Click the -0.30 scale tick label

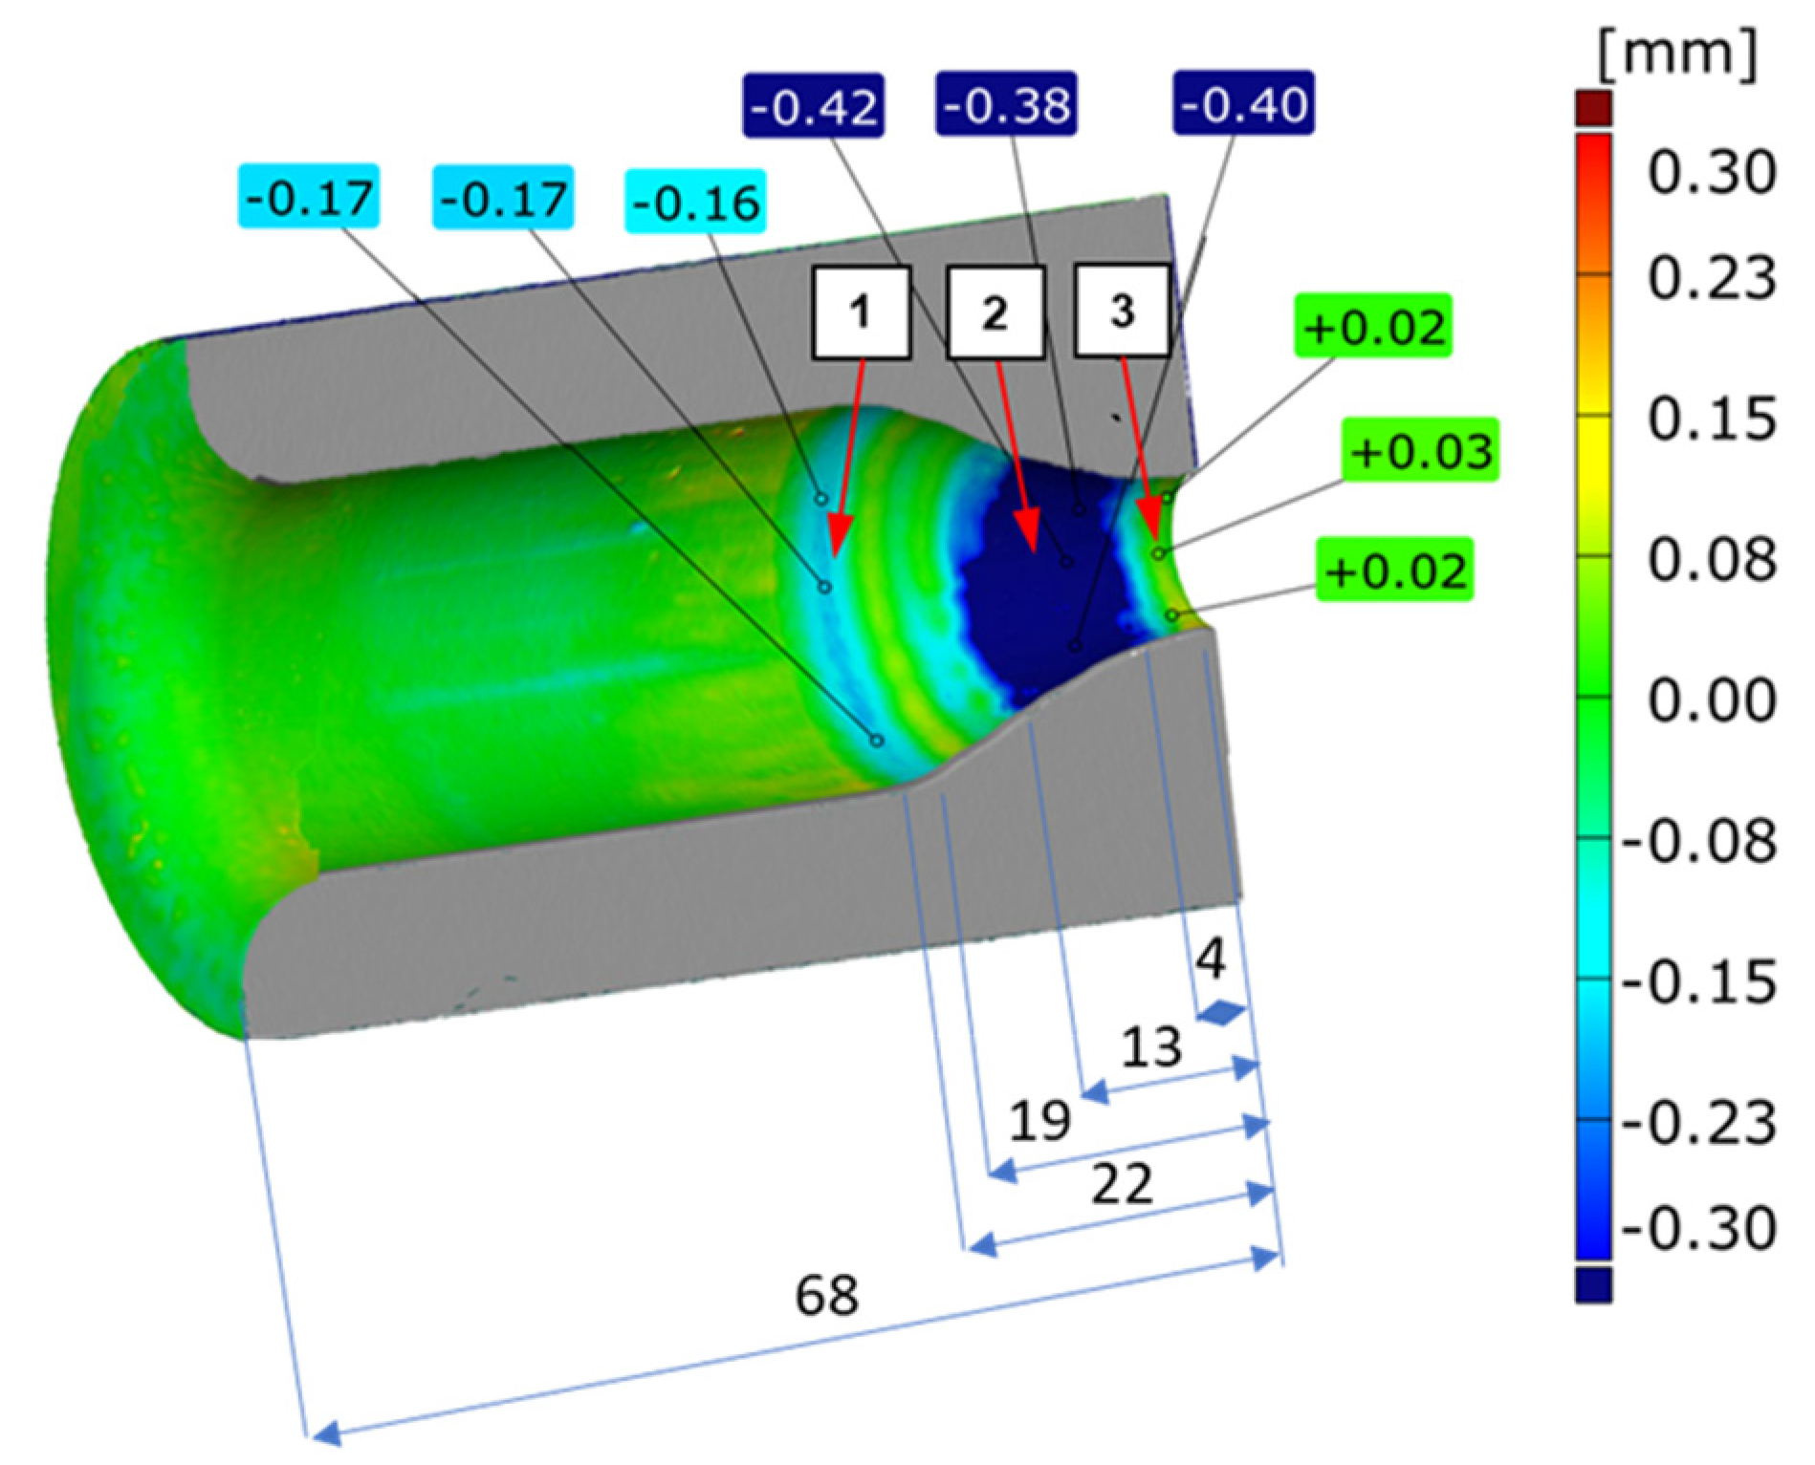pyautogui.click(x=1699, y=1227)
